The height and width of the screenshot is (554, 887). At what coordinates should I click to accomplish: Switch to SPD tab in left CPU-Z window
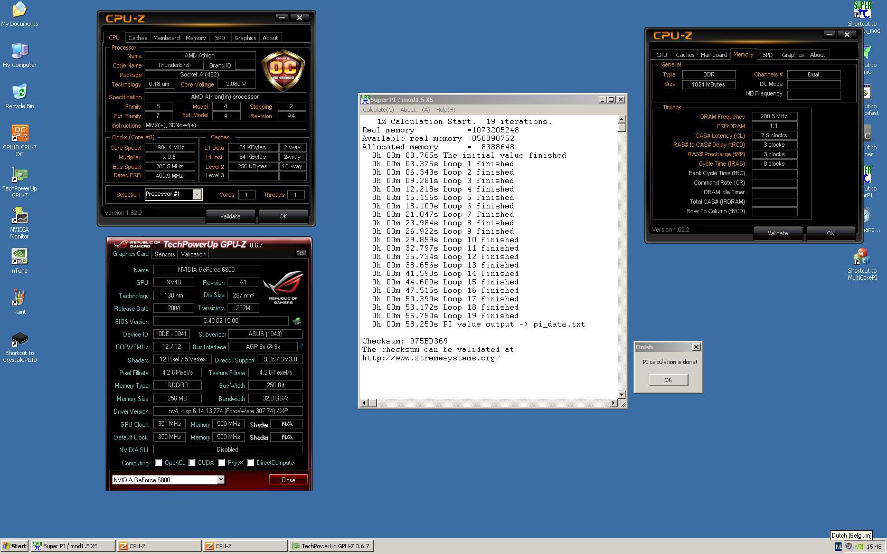[220, 38]
